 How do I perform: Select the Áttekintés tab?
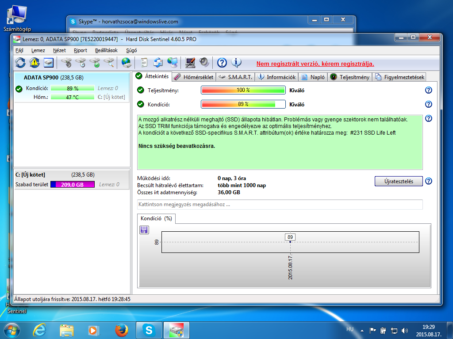(153, 76)
